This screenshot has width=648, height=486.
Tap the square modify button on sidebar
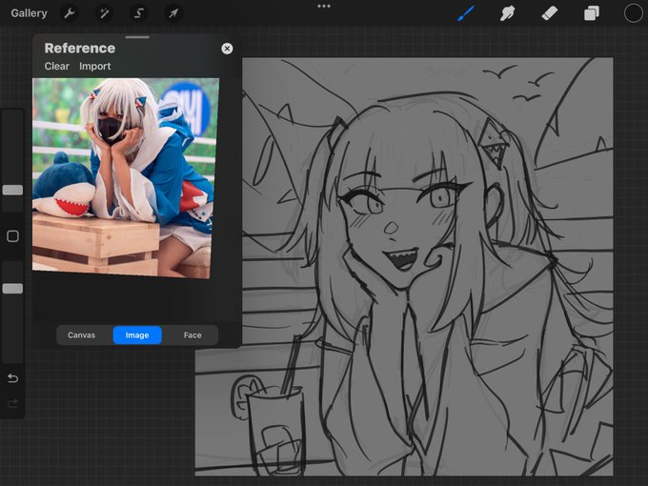[x=12, y=236]
